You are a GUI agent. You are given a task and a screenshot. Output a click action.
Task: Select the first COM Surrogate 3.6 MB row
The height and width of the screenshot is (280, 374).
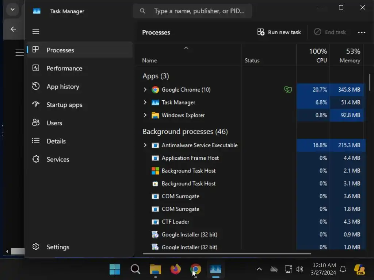coord(251,196)
